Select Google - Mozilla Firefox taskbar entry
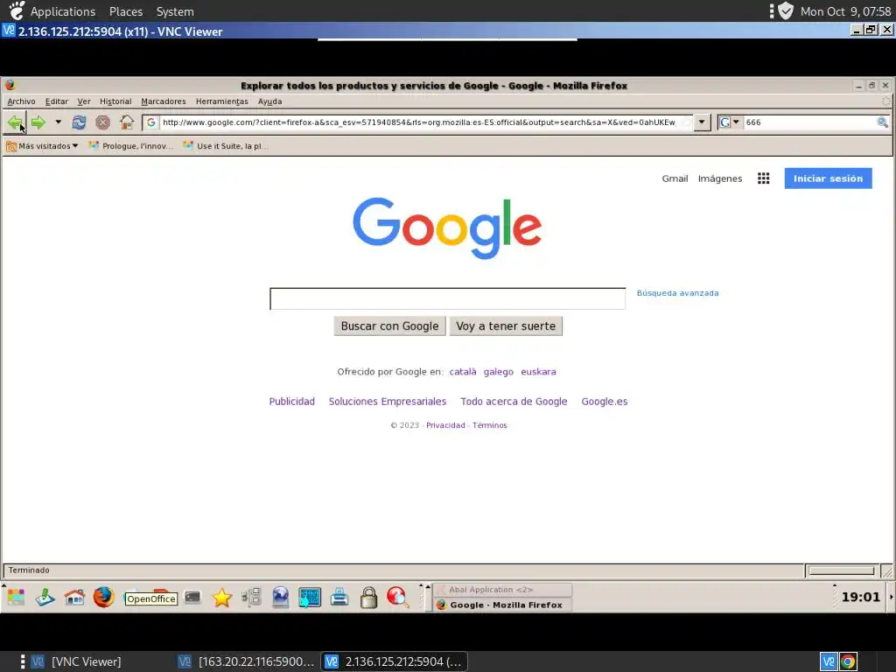The image size is (896, 672). (503, 605)
